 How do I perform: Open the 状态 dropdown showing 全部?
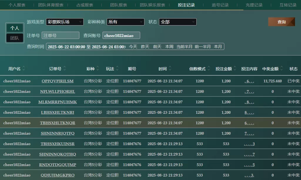click(x=178, y=22)
